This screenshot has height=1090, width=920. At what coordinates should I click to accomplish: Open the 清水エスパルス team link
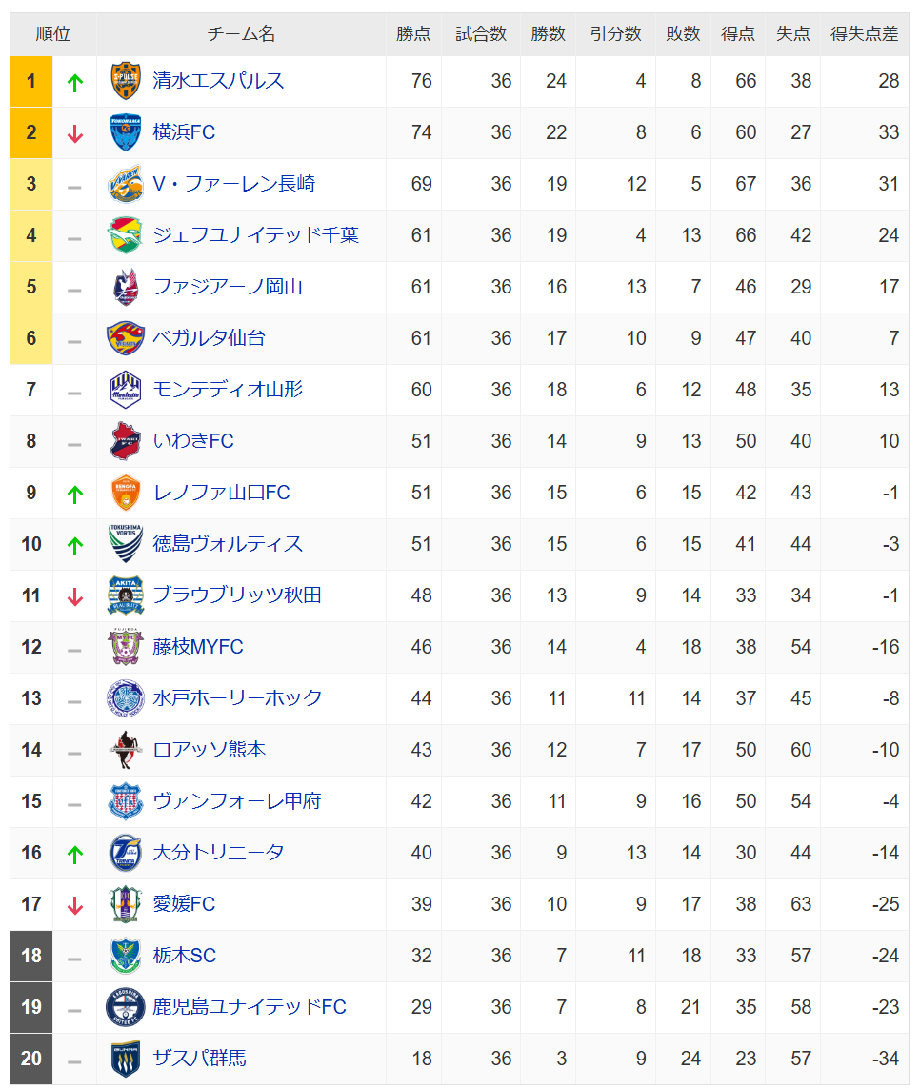tap(218, 81)
